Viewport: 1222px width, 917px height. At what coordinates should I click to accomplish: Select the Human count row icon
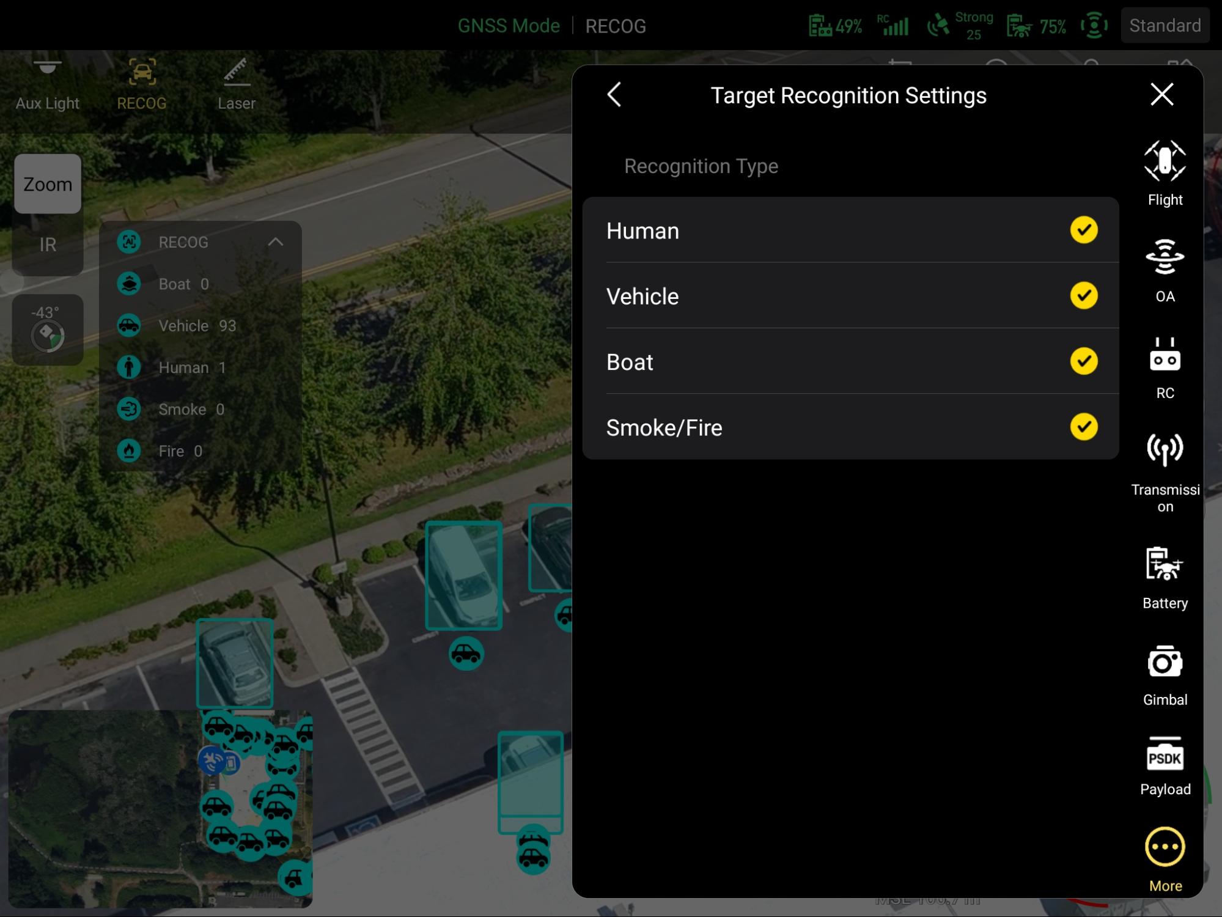click(129, 367)
